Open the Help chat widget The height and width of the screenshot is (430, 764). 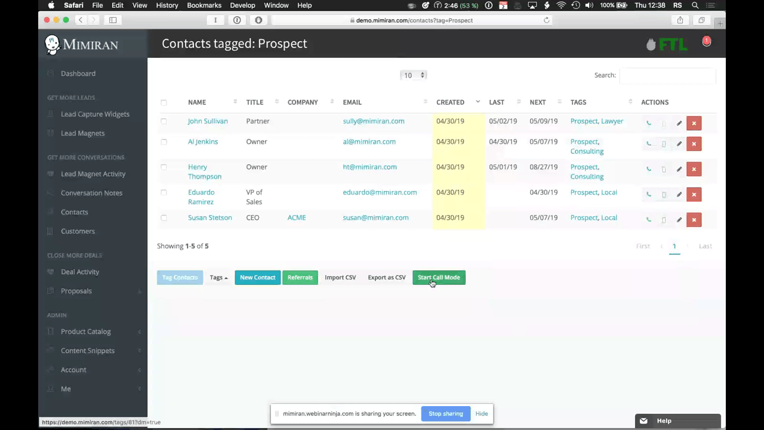click(677, 421)
